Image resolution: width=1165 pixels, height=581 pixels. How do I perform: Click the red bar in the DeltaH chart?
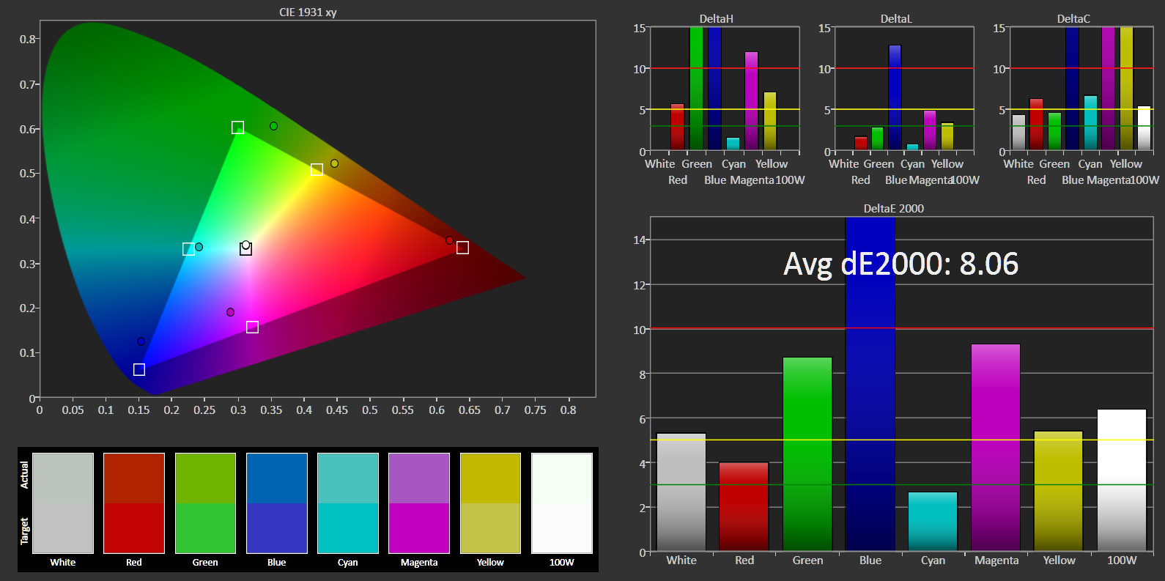tap(677, 127)
